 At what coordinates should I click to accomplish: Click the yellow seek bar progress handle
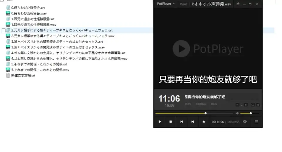pos(206,113)
